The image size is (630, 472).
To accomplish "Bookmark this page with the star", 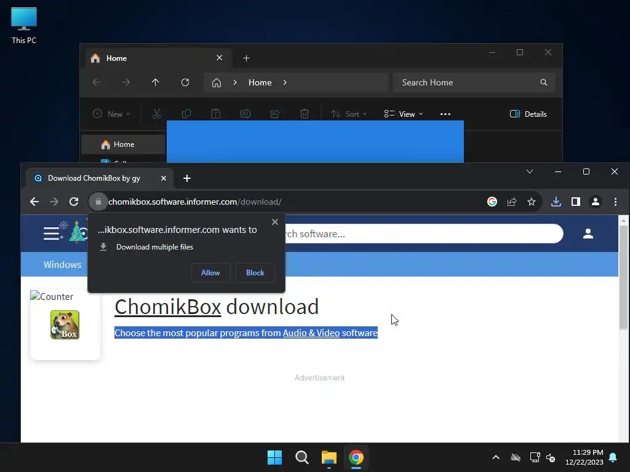I will (532, 202).
